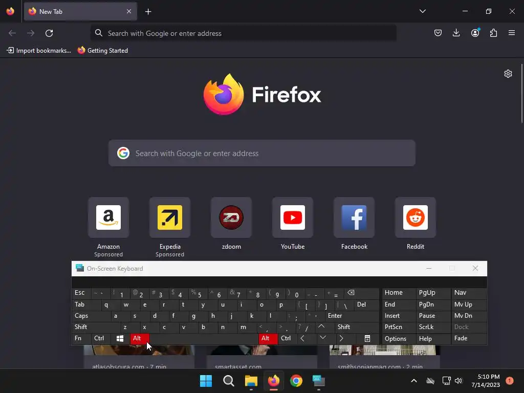Toggle the Caps key on On-Screen Keyboard
Viewport: 524px width, 393px height.
point(91,316)
